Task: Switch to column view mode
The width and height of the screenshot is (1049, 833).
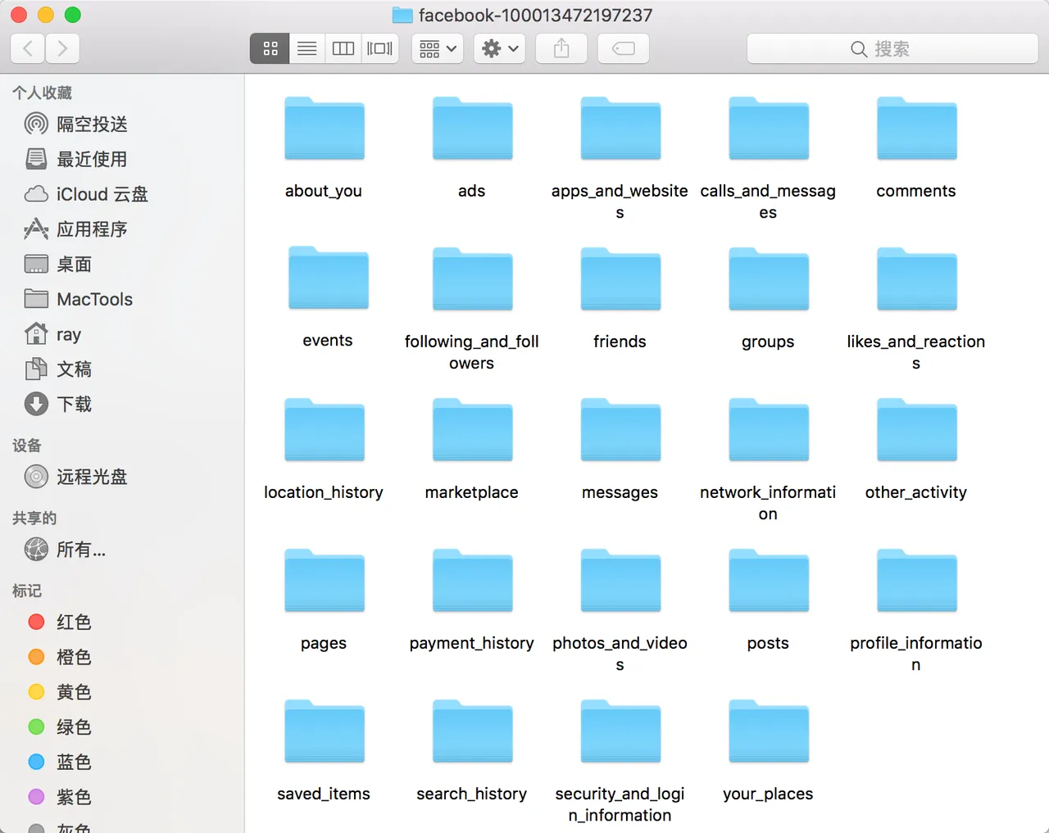Action: tap(343, 49)
